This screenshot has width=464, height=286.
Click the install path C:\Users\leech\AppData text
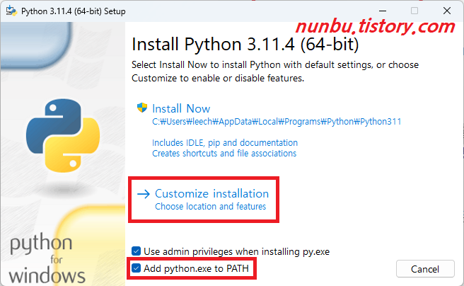pyautogui.click(x=277, y=122)
